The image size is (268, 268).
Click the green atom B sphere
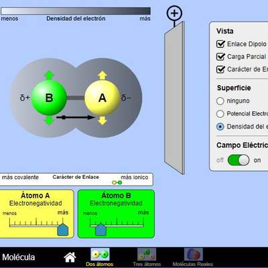(x=50, y=98)
